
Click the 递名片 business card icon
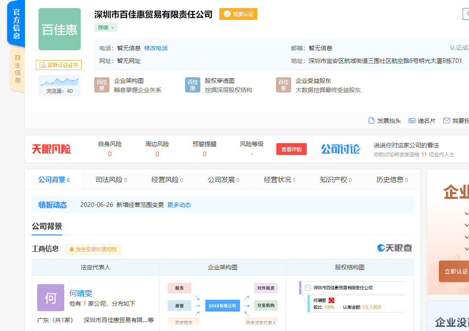coord(412,121)
